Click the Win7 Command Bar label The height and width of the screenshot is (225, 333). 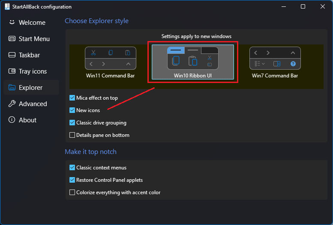275,76
